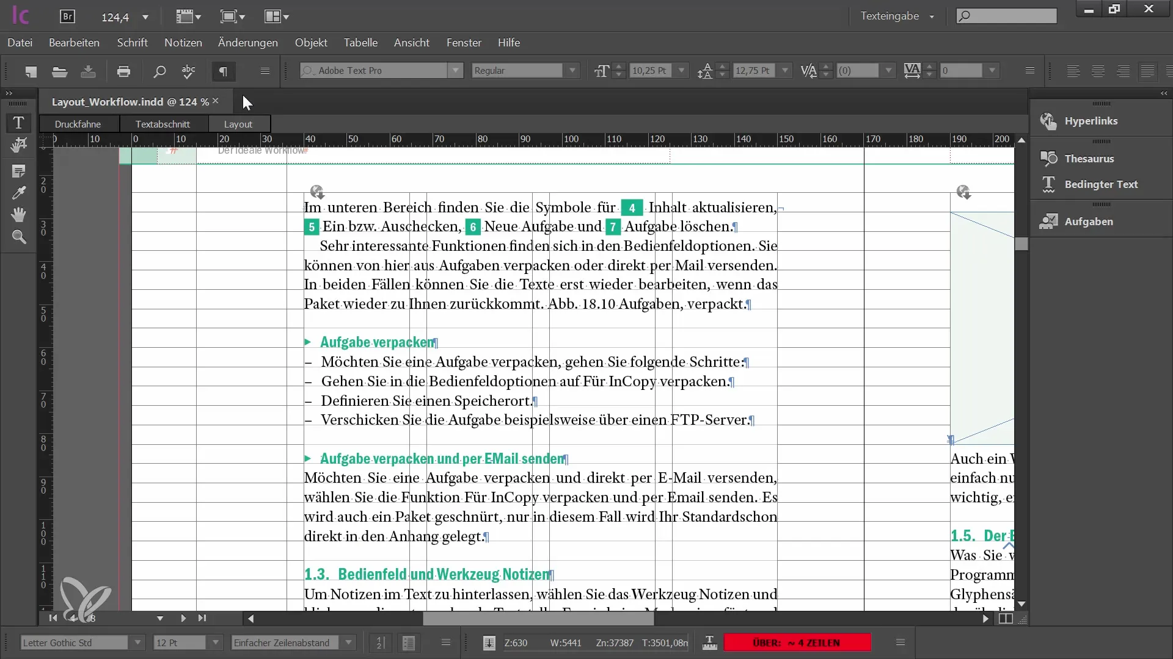Open the Notizen menu
Viewport: 1173px width, 659px height.
click(x=183, y=43)
